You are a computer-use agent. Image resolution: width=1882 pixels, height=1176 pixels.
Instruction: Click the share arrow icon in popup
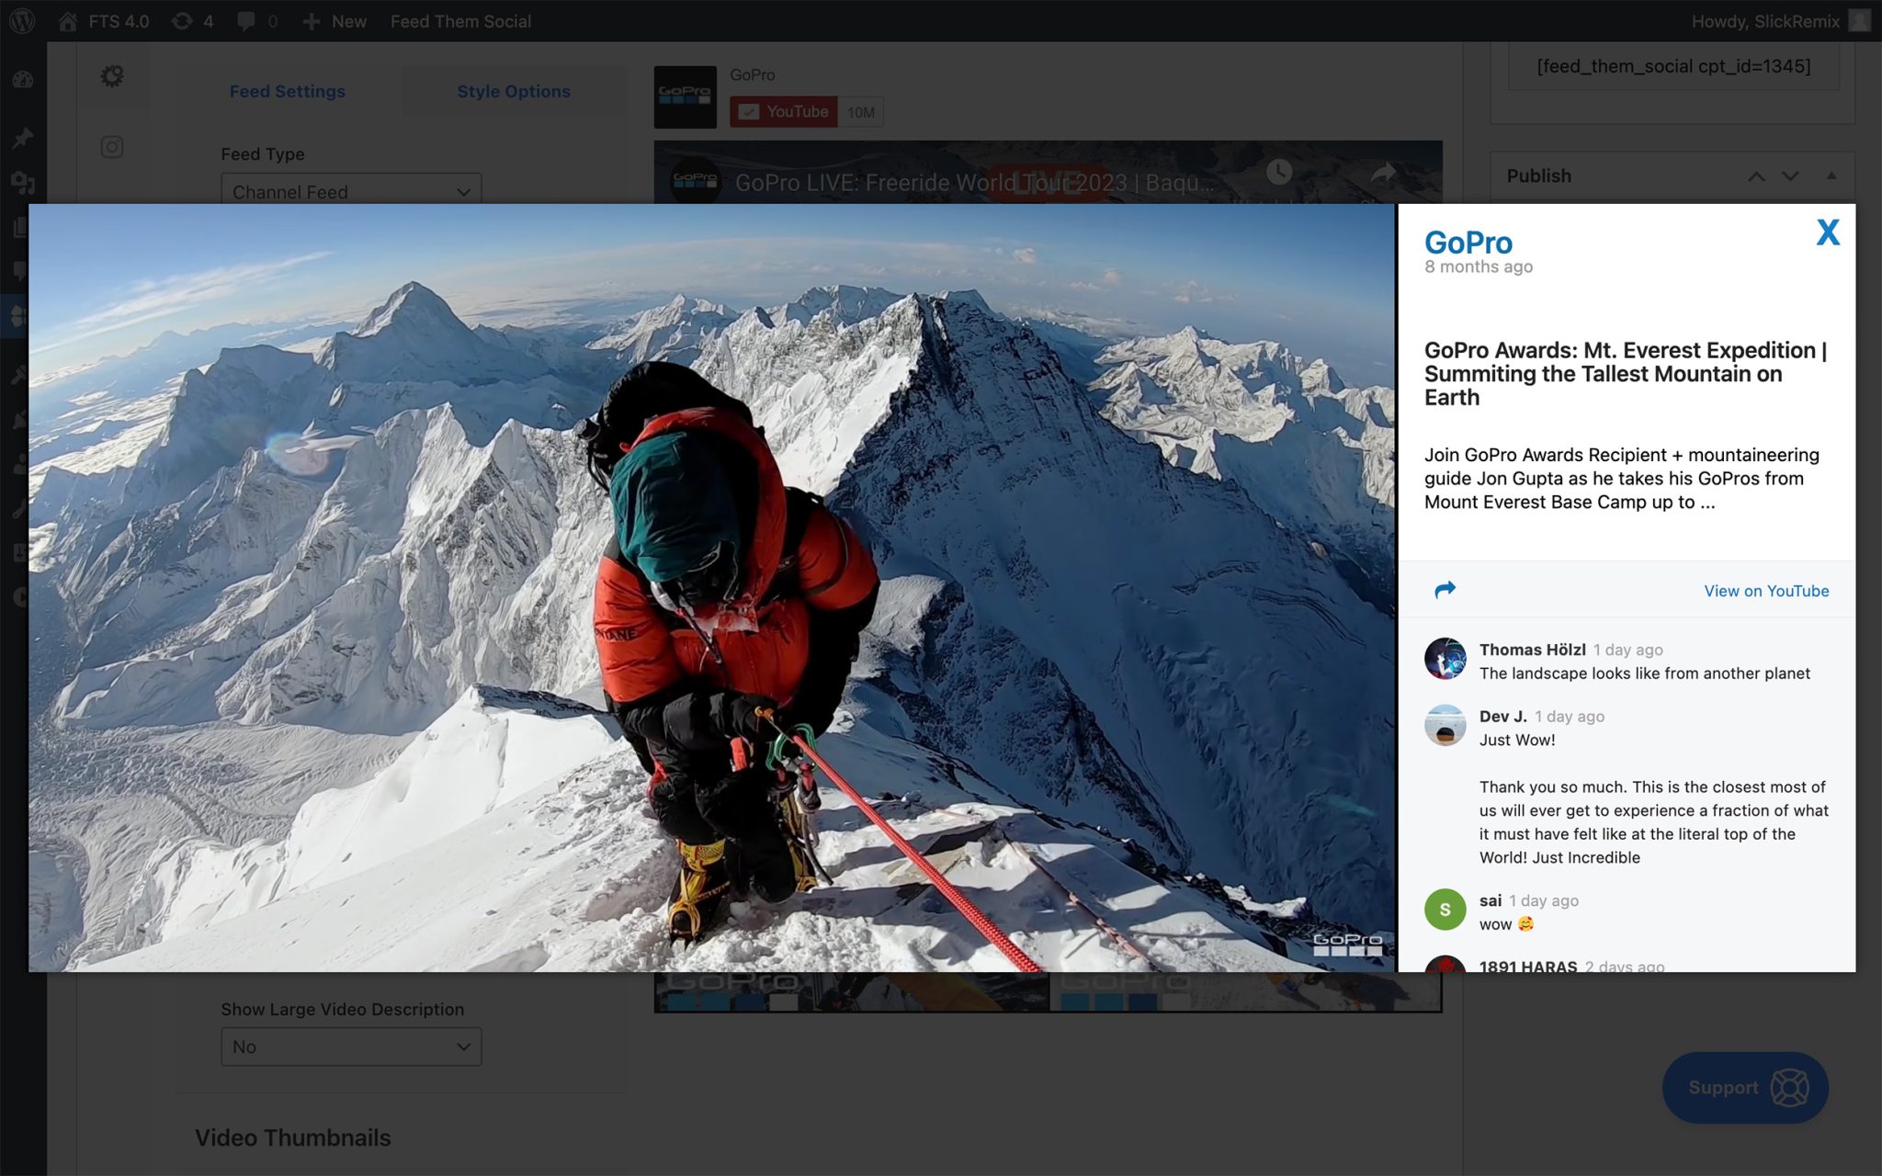(1445, 590)
